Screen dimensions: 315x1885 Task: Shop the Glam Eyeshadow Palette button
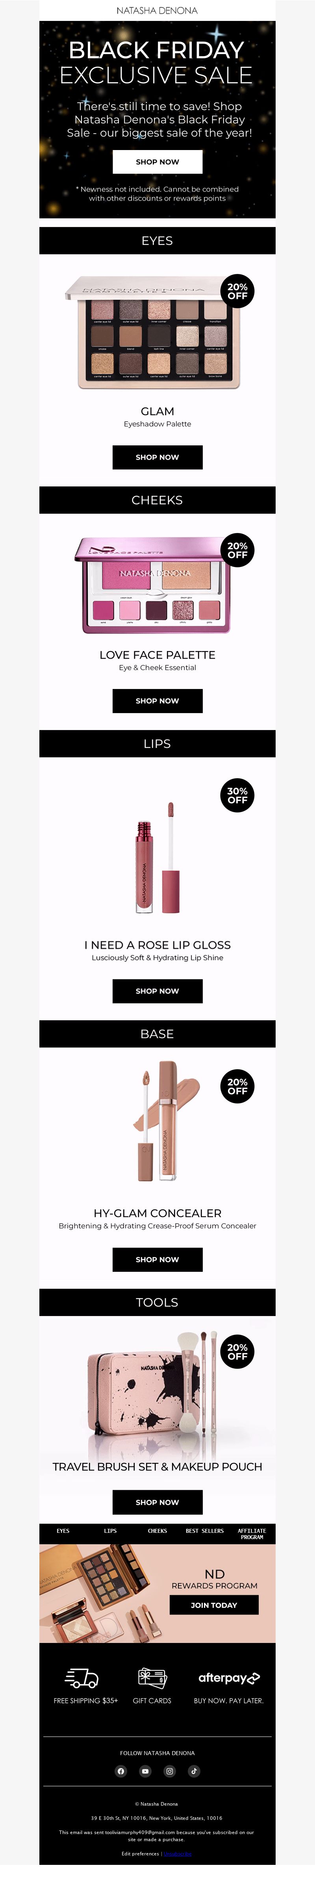point(157,456)
